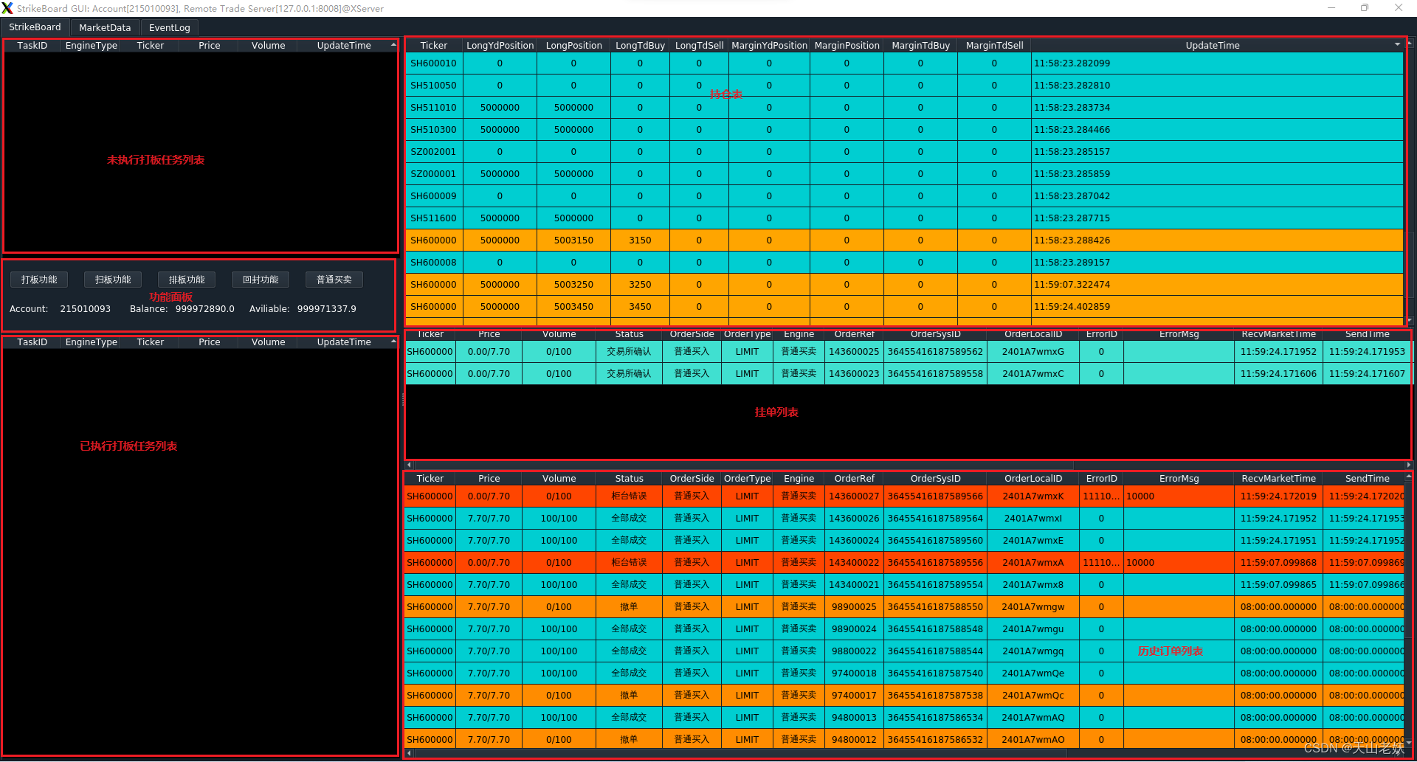The width and height of the screenshot is (1417, 762).
Task: Select history order with OrderLocalID 2401A7wmAQ
Action: pos(904,718)
